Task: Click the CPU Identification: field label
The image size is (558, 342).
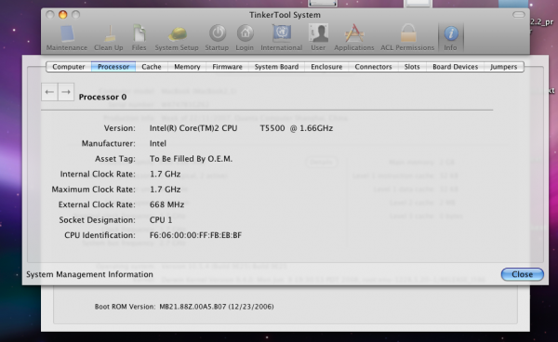Action: pos(100,235)
